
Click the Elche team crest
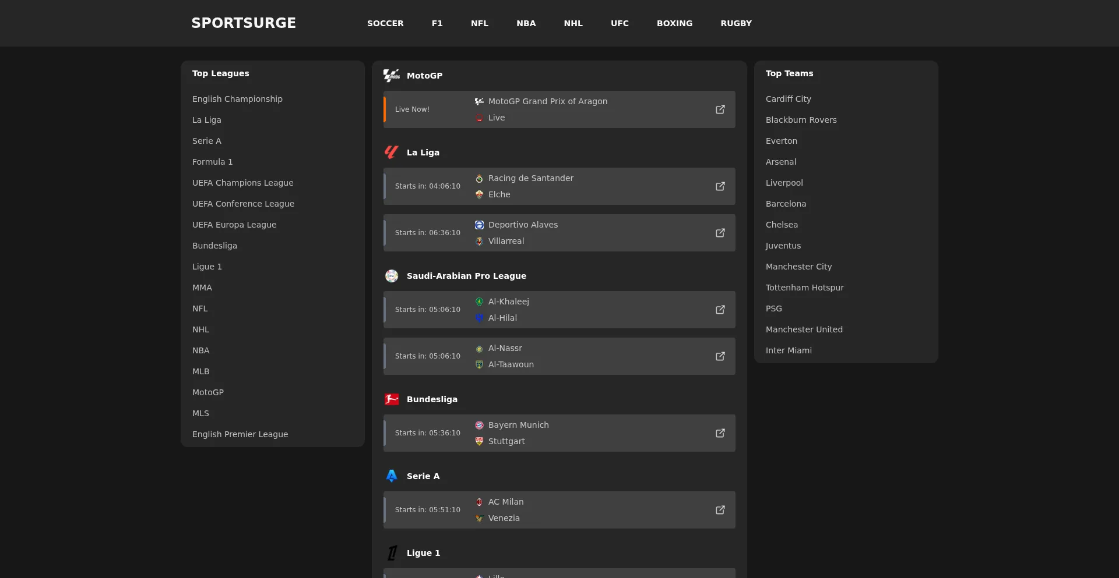(479, 194)
